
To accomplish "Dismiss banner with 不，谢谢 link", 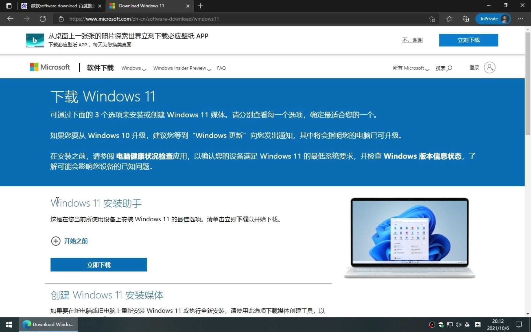I will pyautogui.click(x=412, y=40).
